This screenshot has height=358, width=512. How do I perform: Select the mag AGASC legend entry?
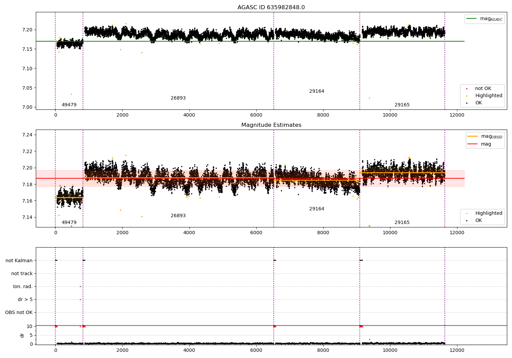tap(484, 19)
